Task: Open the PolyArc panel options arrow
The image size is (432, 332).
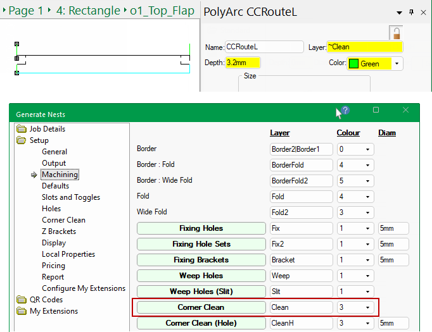Action: click(x=399, y=12)
